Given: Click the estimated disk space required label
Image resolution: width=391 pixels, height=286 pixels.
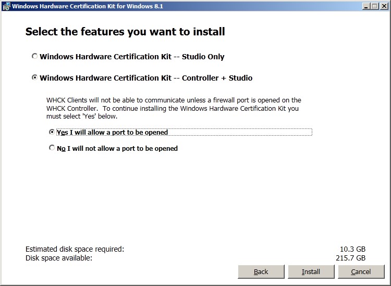Looking at the screenshot, I should 75,249.
